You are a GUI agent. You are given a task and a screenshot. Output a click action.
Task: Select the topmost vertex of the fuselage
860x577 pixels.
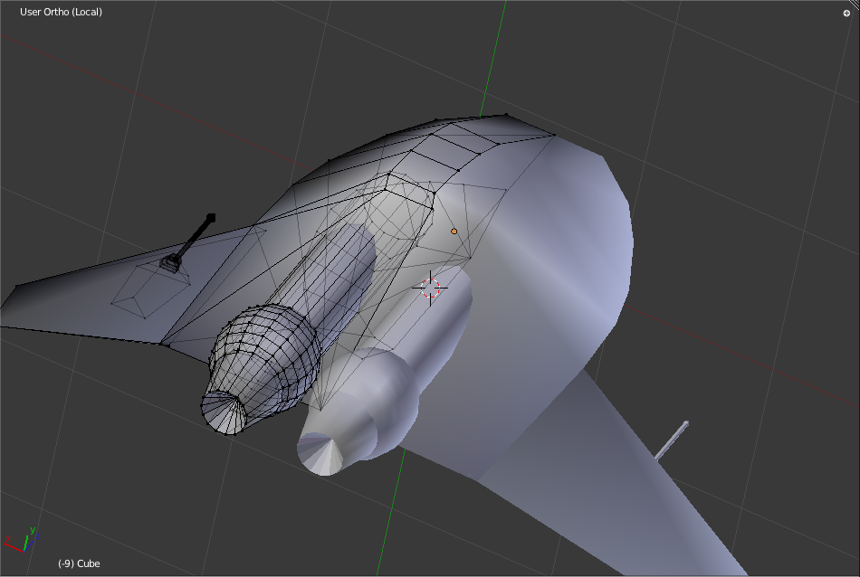[x=505, y=115]
